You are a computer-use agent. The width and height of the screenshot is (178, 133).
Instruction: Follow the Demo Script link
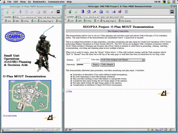pos(124,31)
